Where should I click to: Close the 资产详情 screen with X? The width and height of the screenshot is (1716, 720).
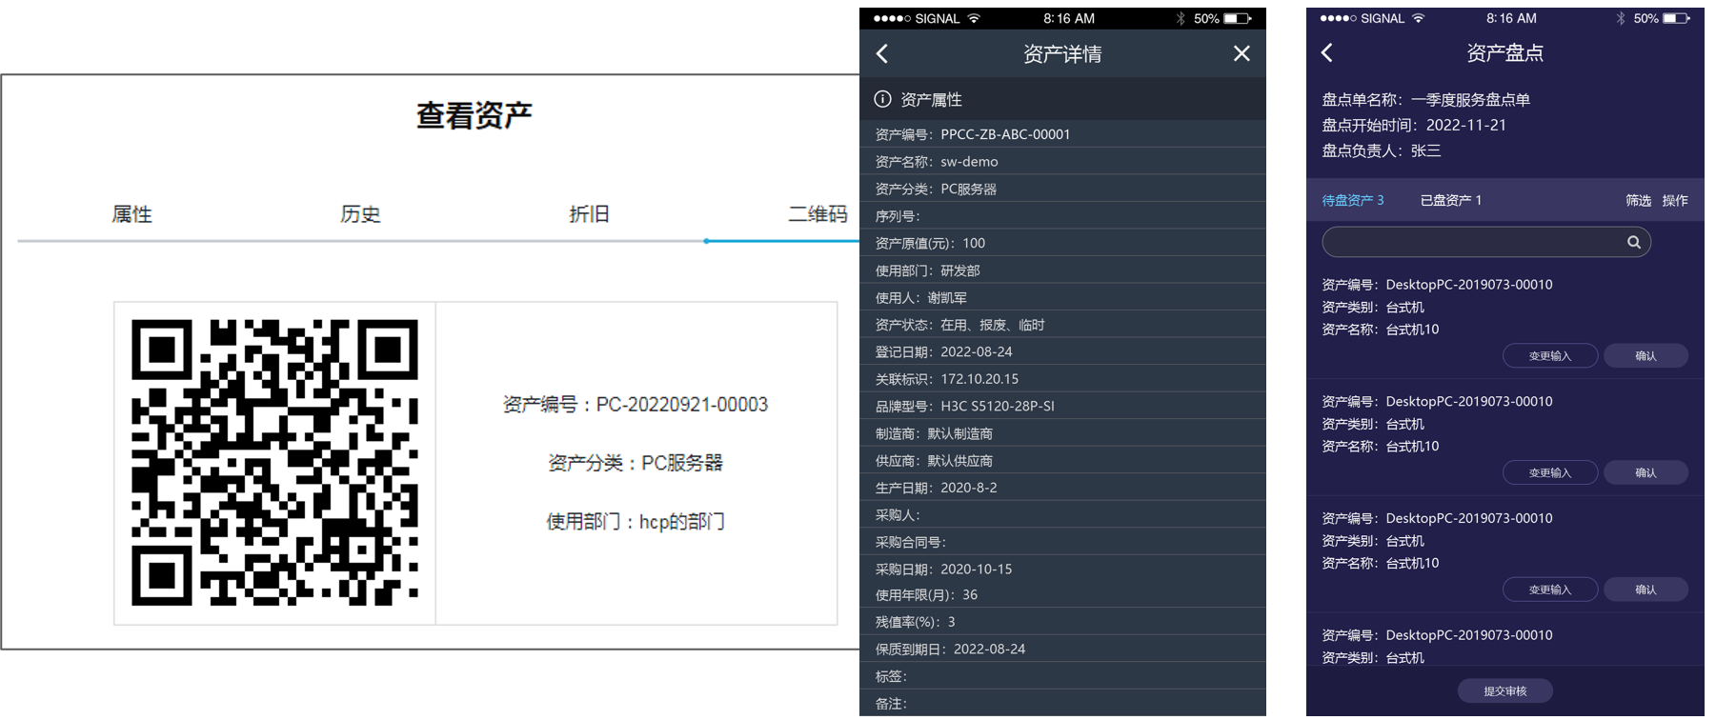1241,54
